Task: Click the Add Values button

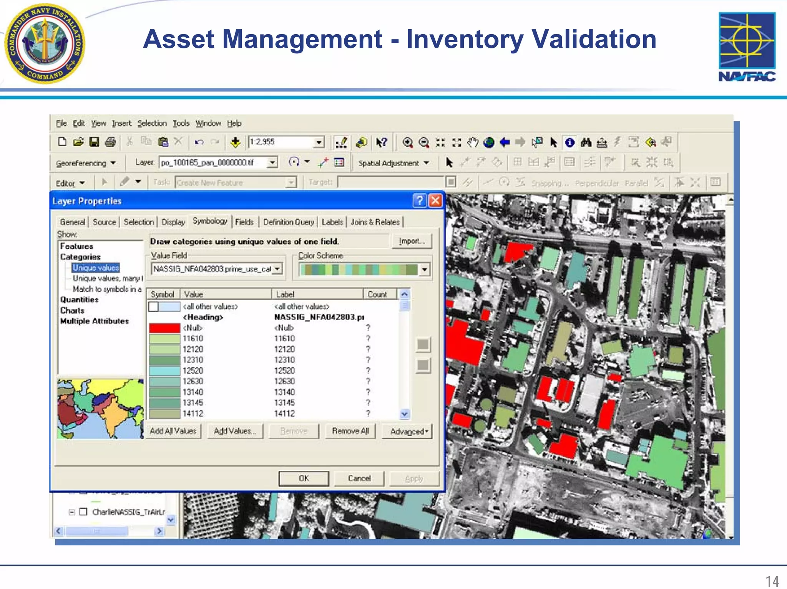Action: (x=235, y=431)
